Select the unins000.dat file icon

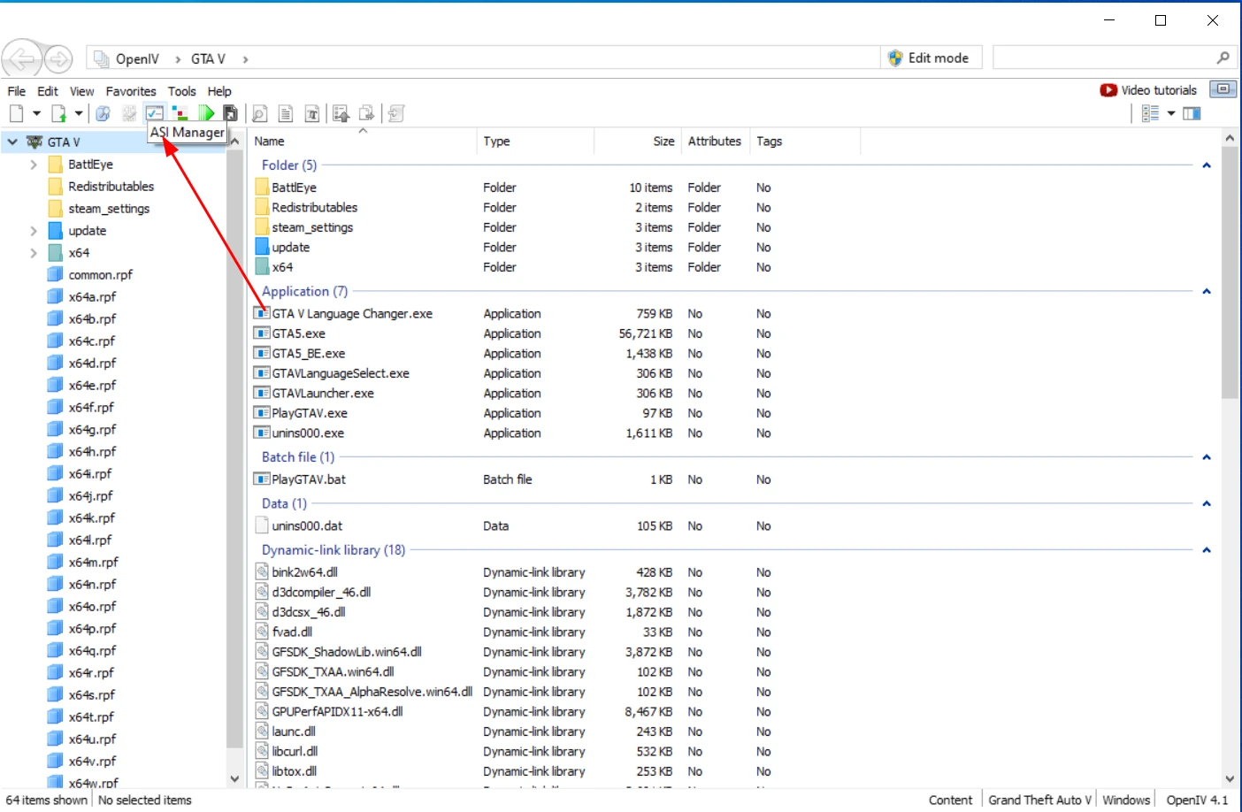point(262,525)
